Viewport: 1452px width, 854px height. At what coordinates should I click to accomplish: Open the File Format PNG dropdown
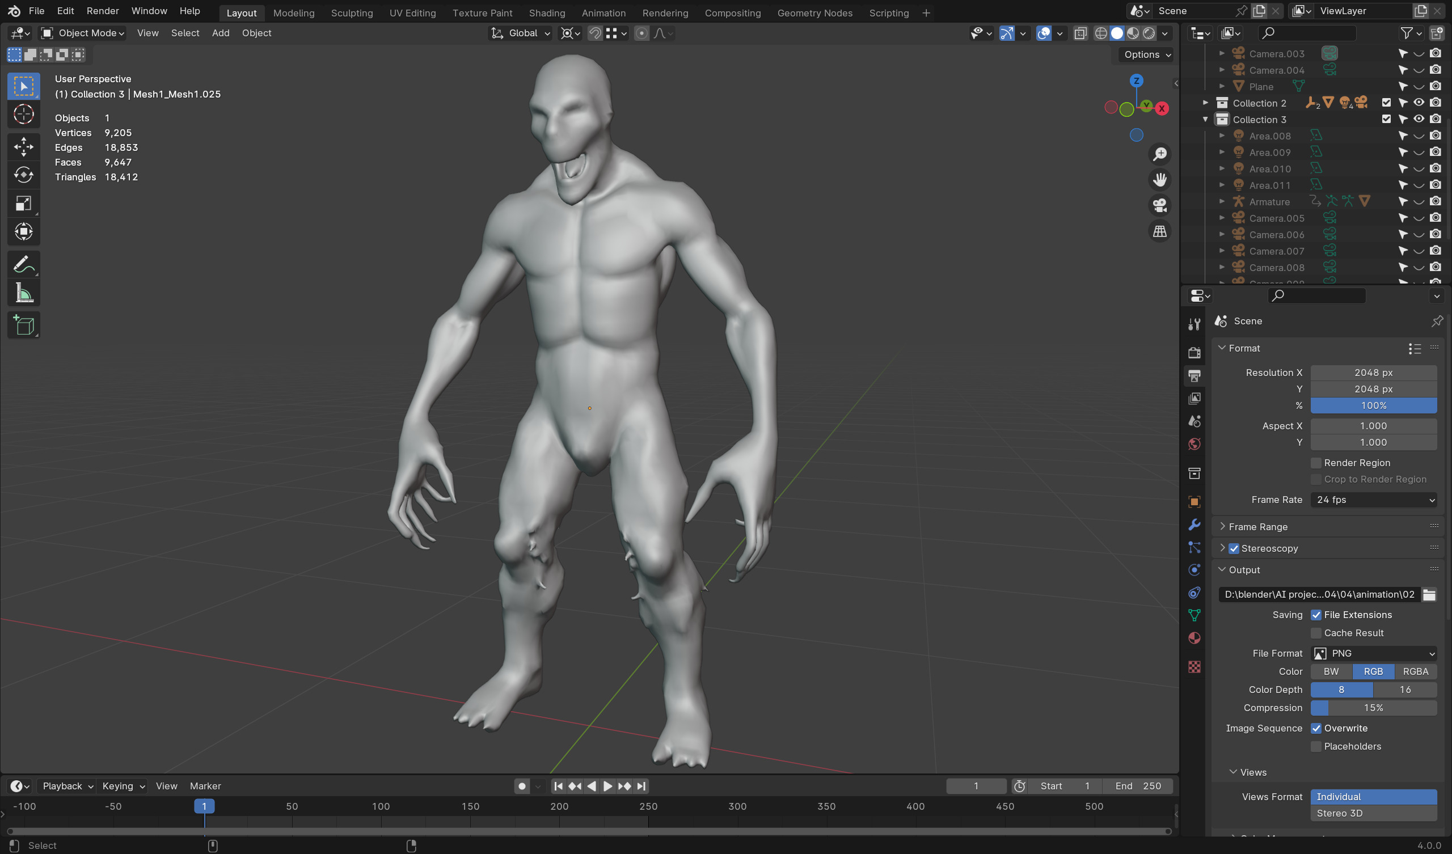pyautogui.click(x=1374, y=653)
